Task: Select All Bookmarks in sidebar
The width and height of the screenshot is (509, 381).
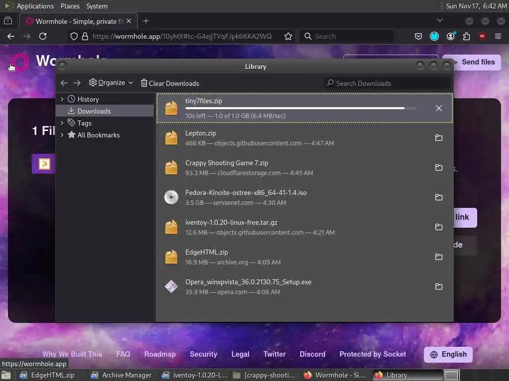Action: (104, 135)
